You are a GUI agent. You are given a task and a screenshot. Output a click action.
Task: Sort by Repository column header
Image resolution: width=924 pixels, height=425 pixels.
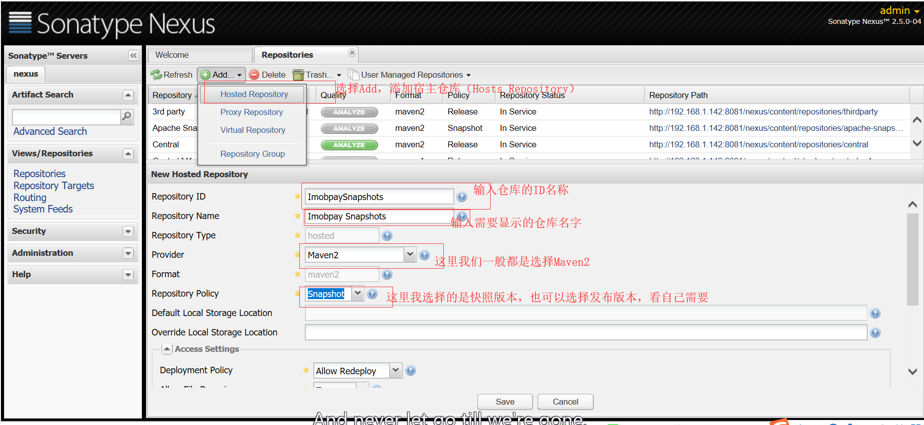point(173,95)
